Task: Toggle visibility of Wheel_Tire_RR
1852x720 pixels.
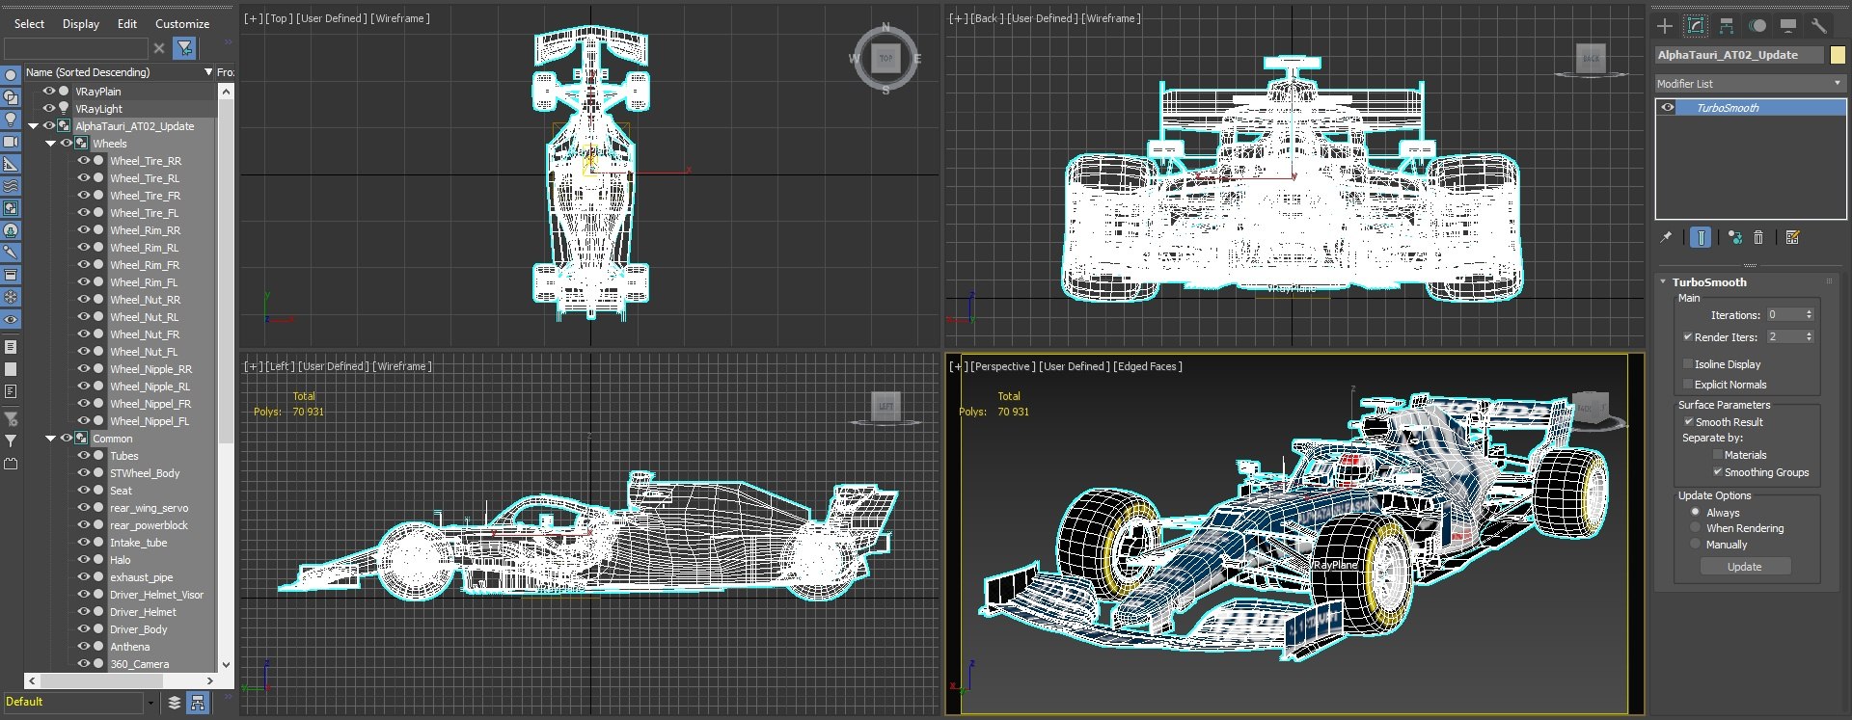Action: tap(83, 161)
